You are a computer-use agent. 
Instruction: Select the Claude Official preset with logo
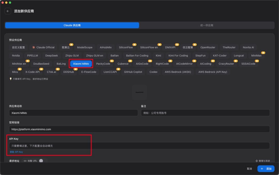(43, 47)
